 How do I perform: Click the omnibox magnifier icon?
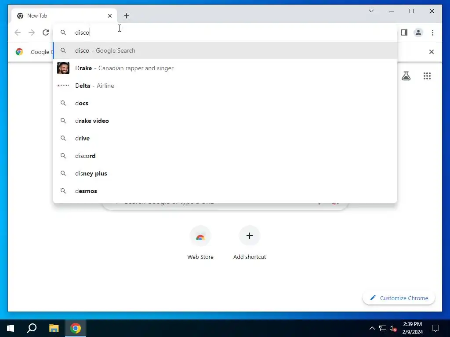(x=63, y=32)
